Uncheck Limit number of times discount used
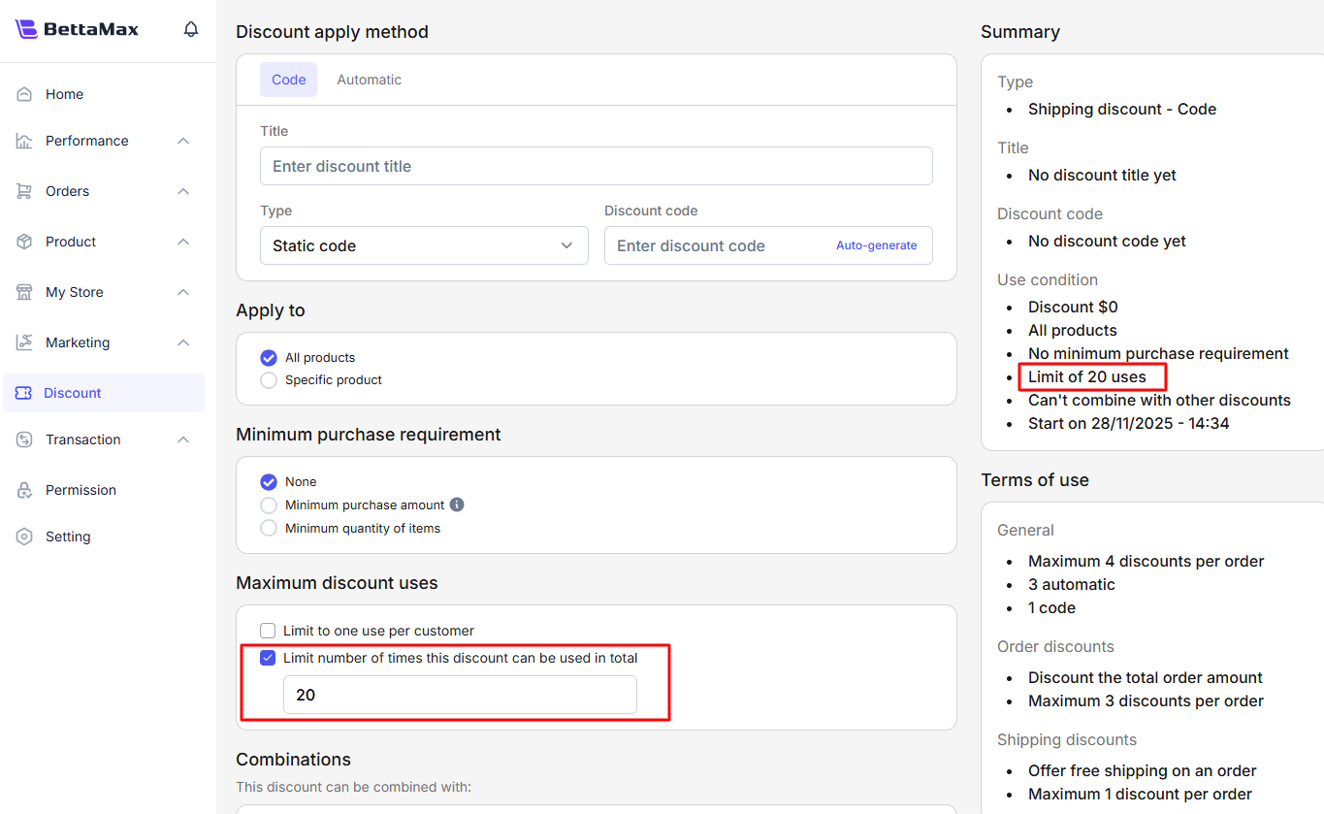Viewport: 1324px width, 814px height. [268, 658]
